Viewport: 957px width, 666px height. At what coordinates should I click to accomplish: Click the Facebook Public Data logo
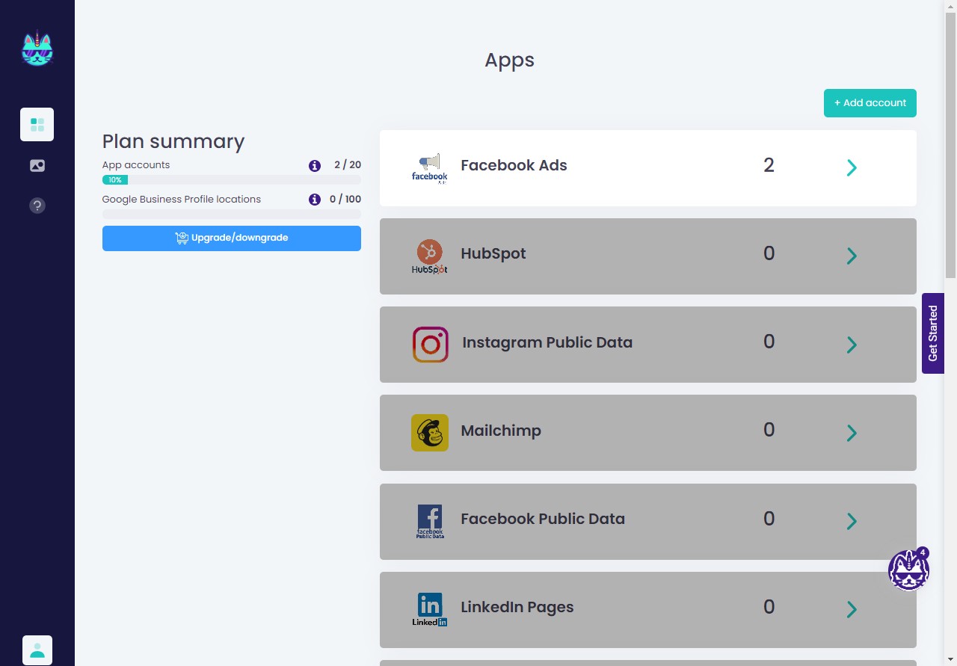[430, 521]
